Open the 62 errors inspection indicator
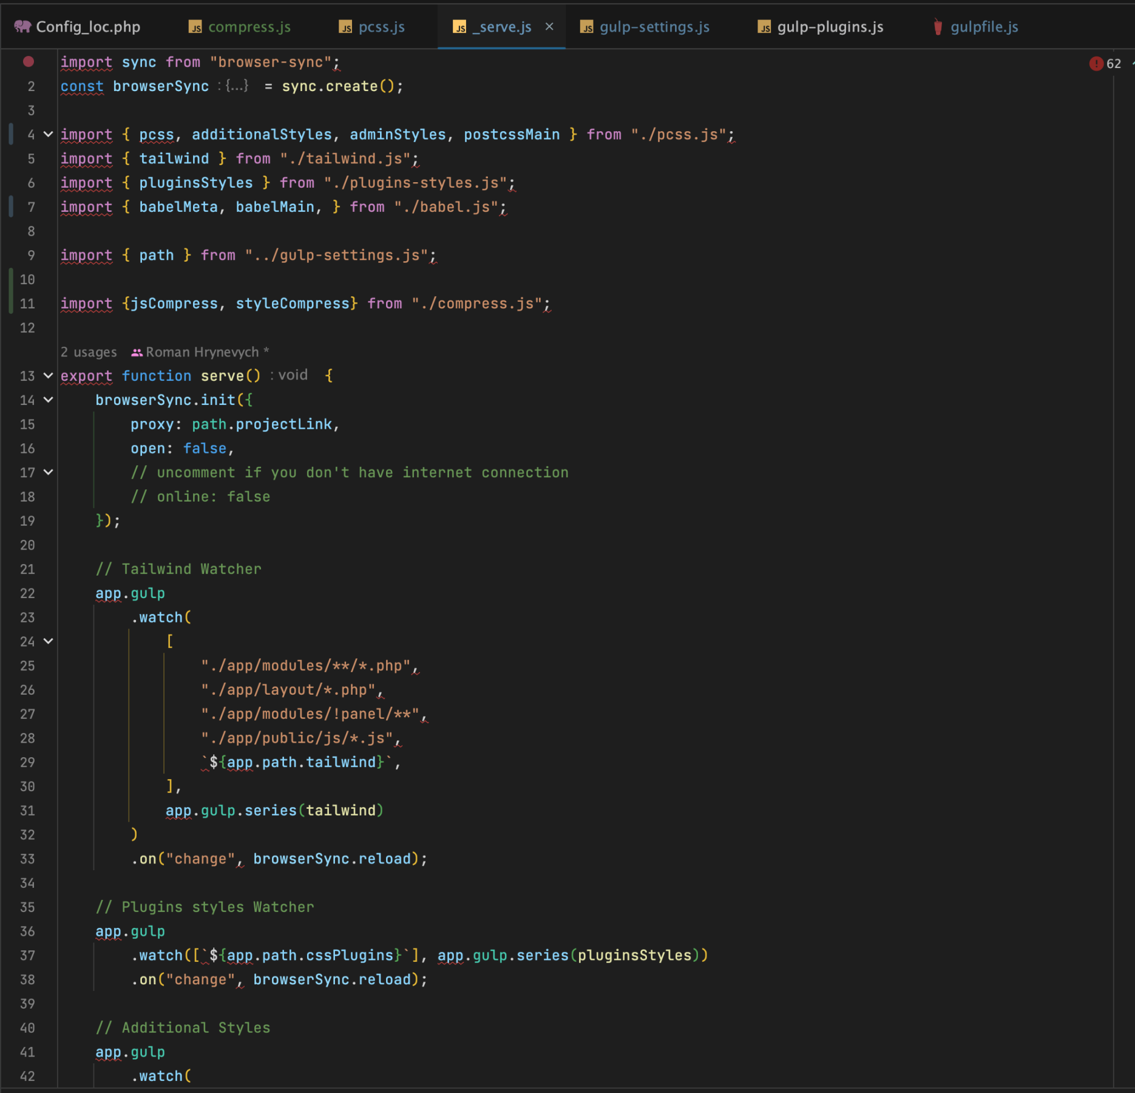This screenshot has width=1135, height=1093. [x=1105, y=64]
